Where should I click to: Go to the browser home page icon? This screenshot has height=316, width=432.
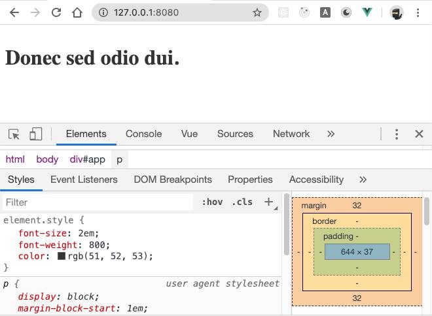tap(77, 12)
